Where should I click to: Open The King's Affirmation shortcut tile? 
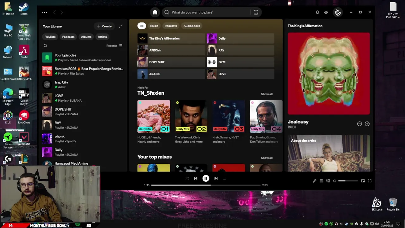[x=171, y=38]
